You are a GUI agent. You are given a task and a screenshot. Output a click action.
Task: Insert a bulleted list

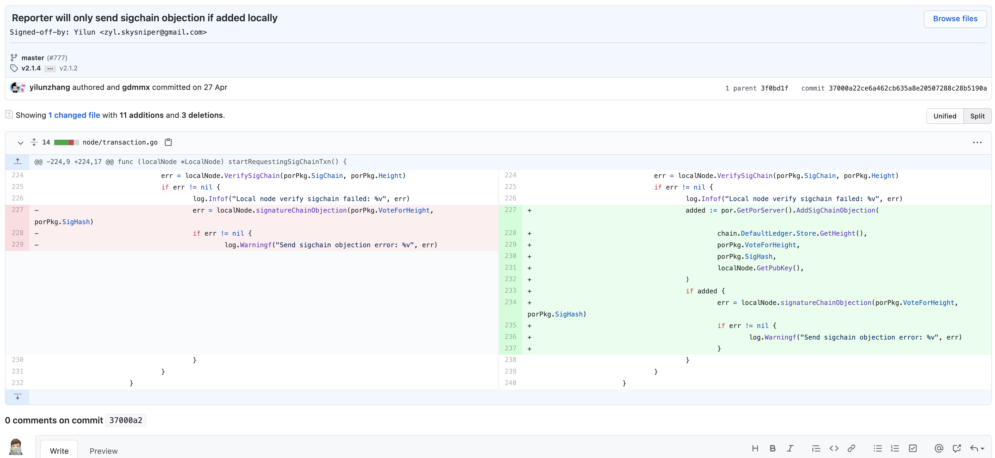[x=878, y=448]
